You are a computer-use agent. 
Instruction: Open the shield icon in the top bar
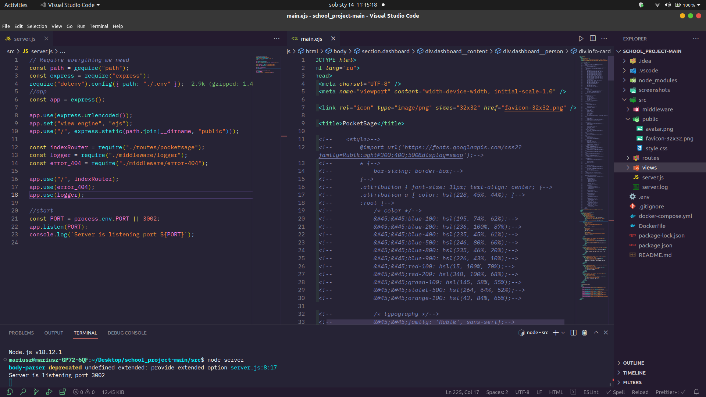[641, 5]
